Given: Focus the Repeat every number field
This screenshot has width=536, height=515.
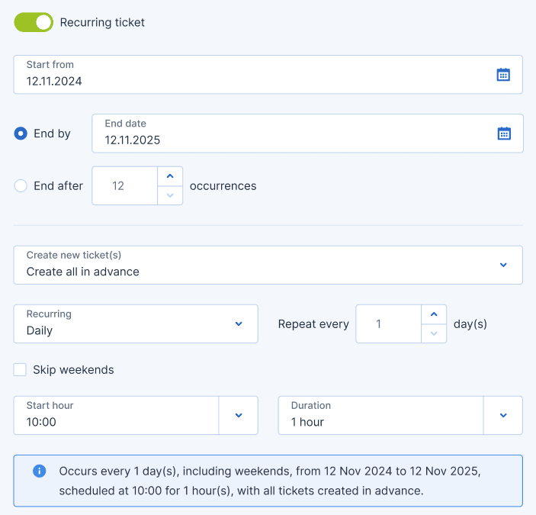Looking at the screenshot, I should click(388, 324).
